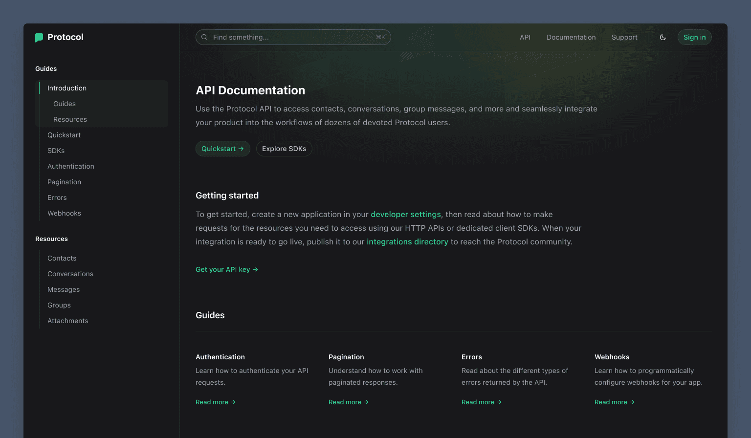Open the Webhooks guide from the sidebar

click(x=64, y=213)
